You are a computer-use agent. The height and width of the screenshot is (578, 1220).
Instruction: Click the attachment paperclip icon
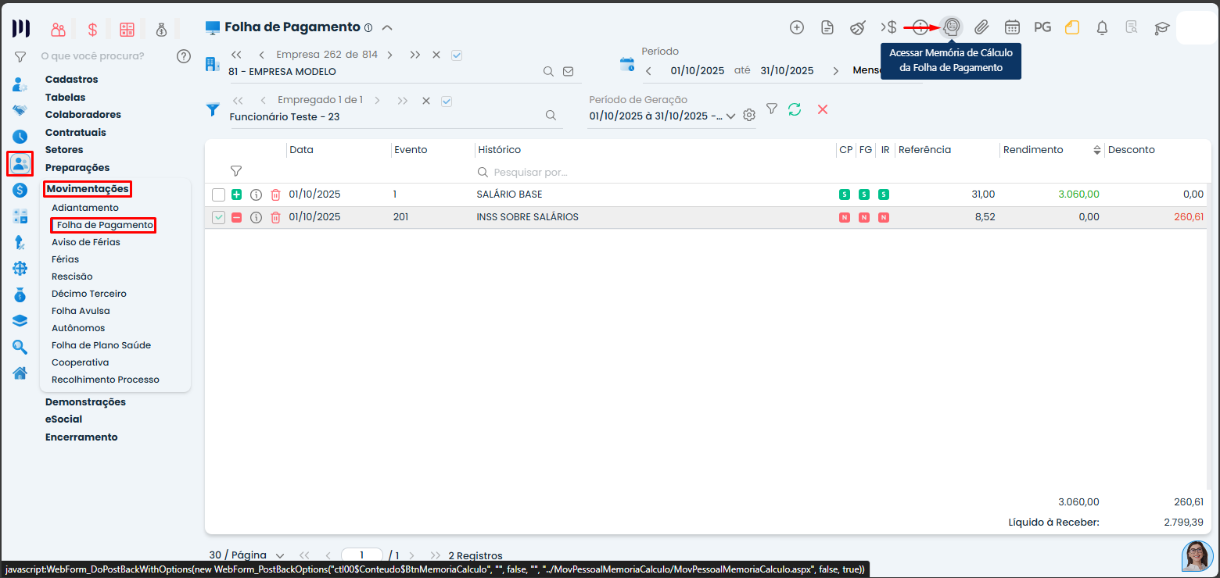[981, 27]
